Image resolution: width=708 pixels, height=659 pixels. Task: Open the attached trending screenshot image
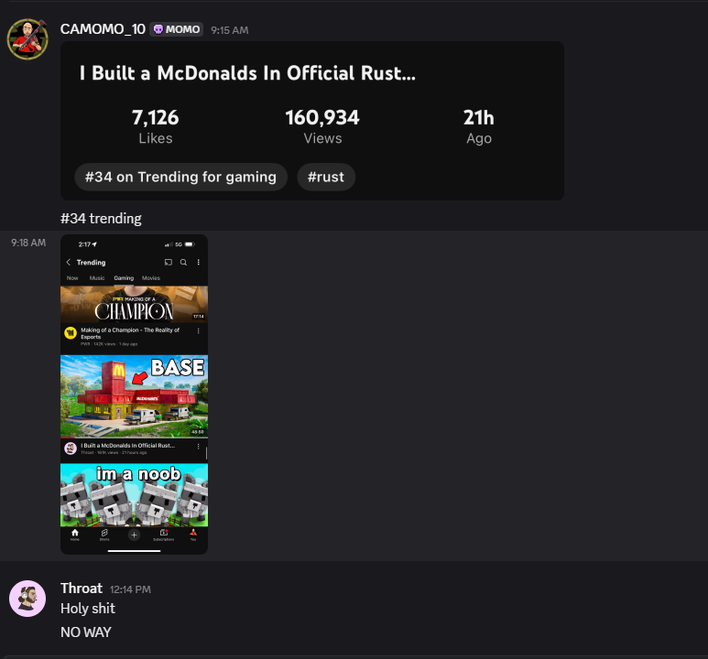(134, 394)
